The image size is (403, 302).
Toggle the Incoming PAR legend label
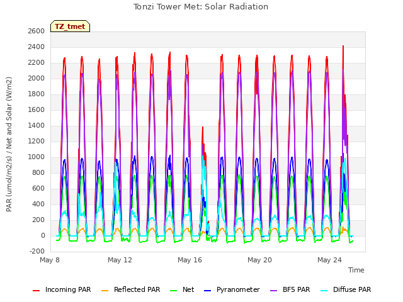68,289
